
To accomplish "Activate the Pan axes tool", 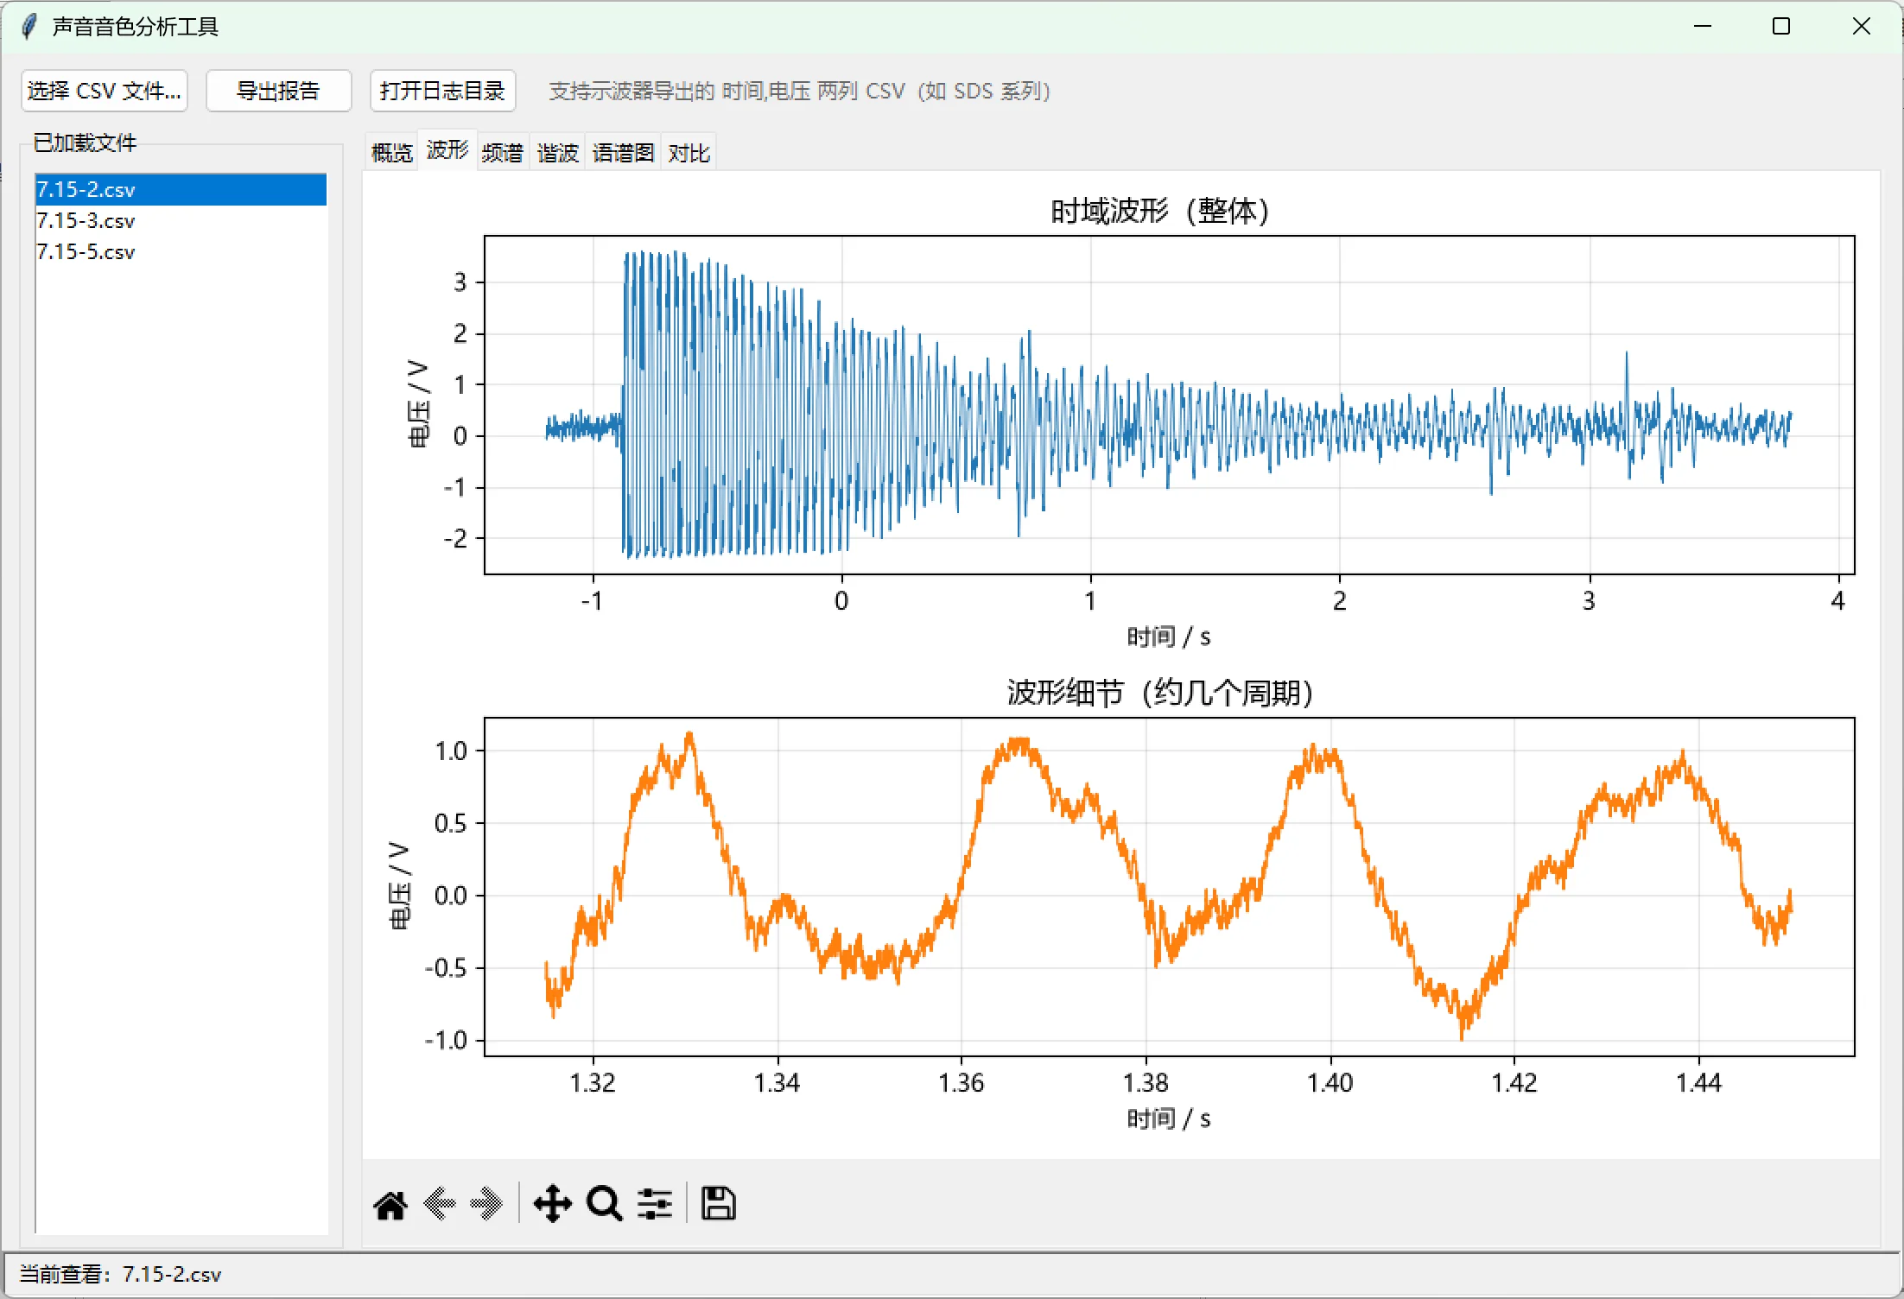I will (x=553, y=1204).
